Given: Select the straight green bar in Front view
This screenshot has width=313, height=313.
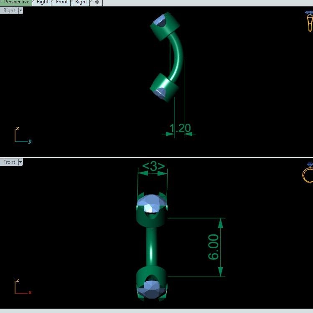Looking at the screenshot, I should 151,247.
